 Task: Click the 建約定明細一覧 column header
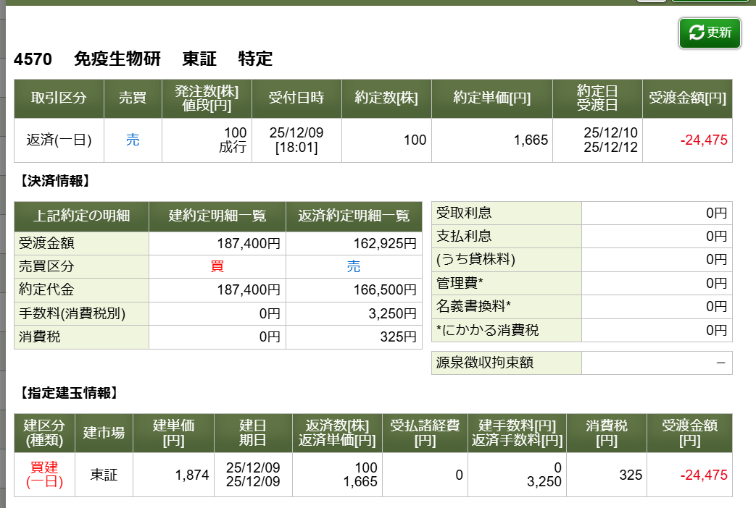pyautogui.click(x=217, y=216)
